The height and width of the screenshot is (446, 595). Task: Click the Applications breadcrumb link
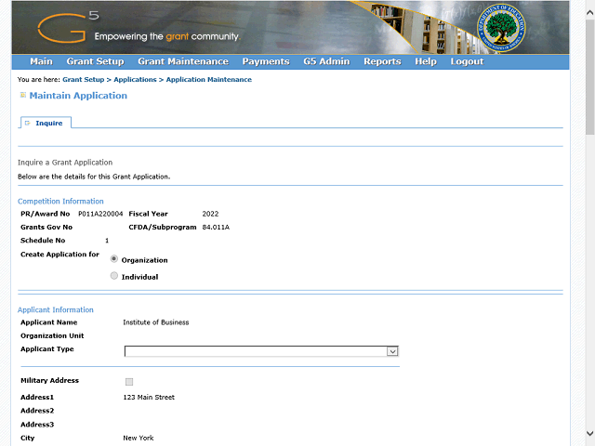pyautogui.click(x=135, y=80)
